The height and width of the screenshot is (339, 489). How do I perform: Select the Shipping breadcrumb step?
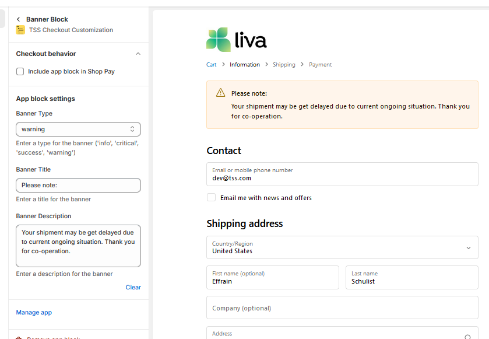point(284,65)
